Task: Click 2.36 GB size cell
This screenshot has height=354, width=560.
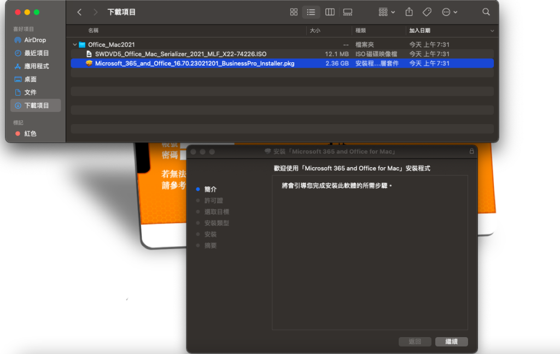Action: coord(337,63)
